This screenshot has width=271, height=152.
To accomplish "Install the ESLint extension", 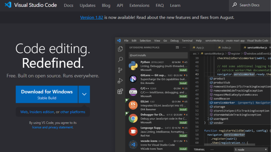I will [x=183, y=110].
